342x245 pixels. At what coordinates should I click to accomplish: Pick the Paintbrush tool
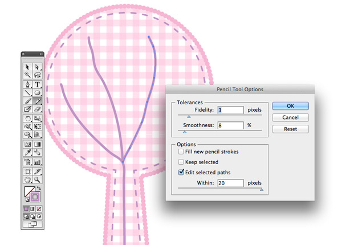pos(27,101)
